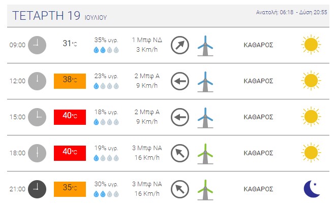The image size is (336, 207).
Task: Click the red 40°C box at 15:00
Action: pos(70,117)
